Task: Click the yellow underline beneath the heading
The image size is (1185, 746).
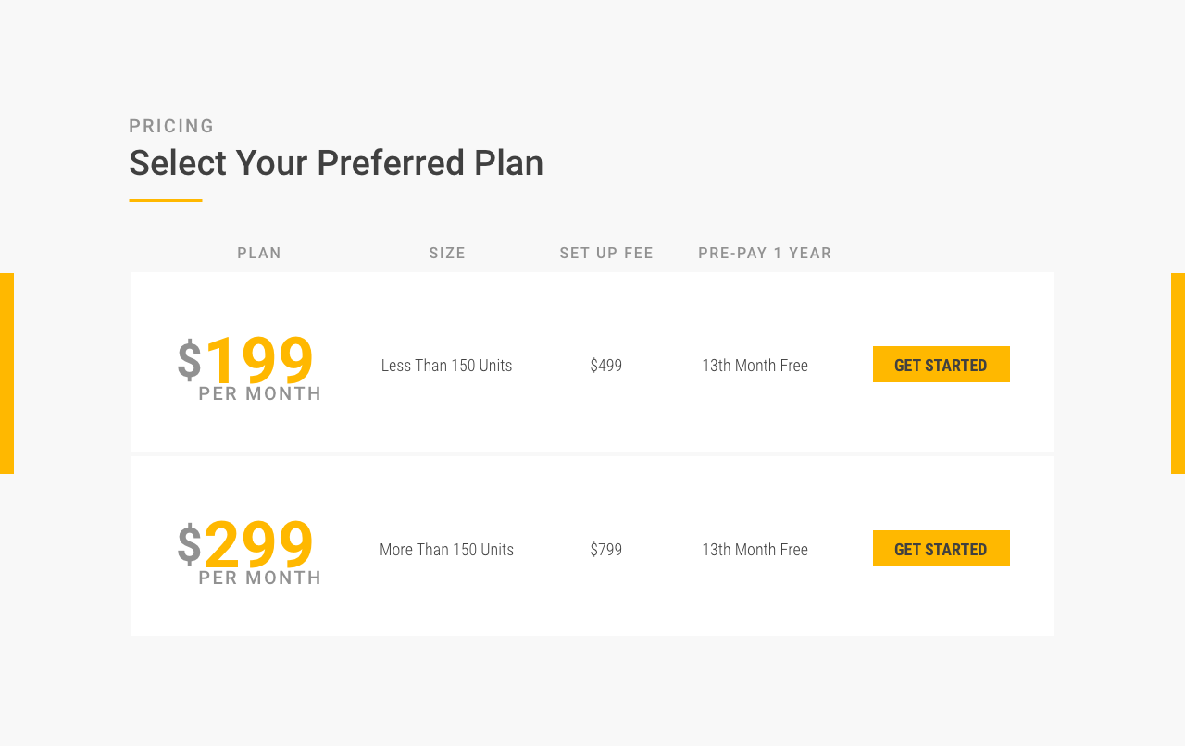Action: coord(166,200)
